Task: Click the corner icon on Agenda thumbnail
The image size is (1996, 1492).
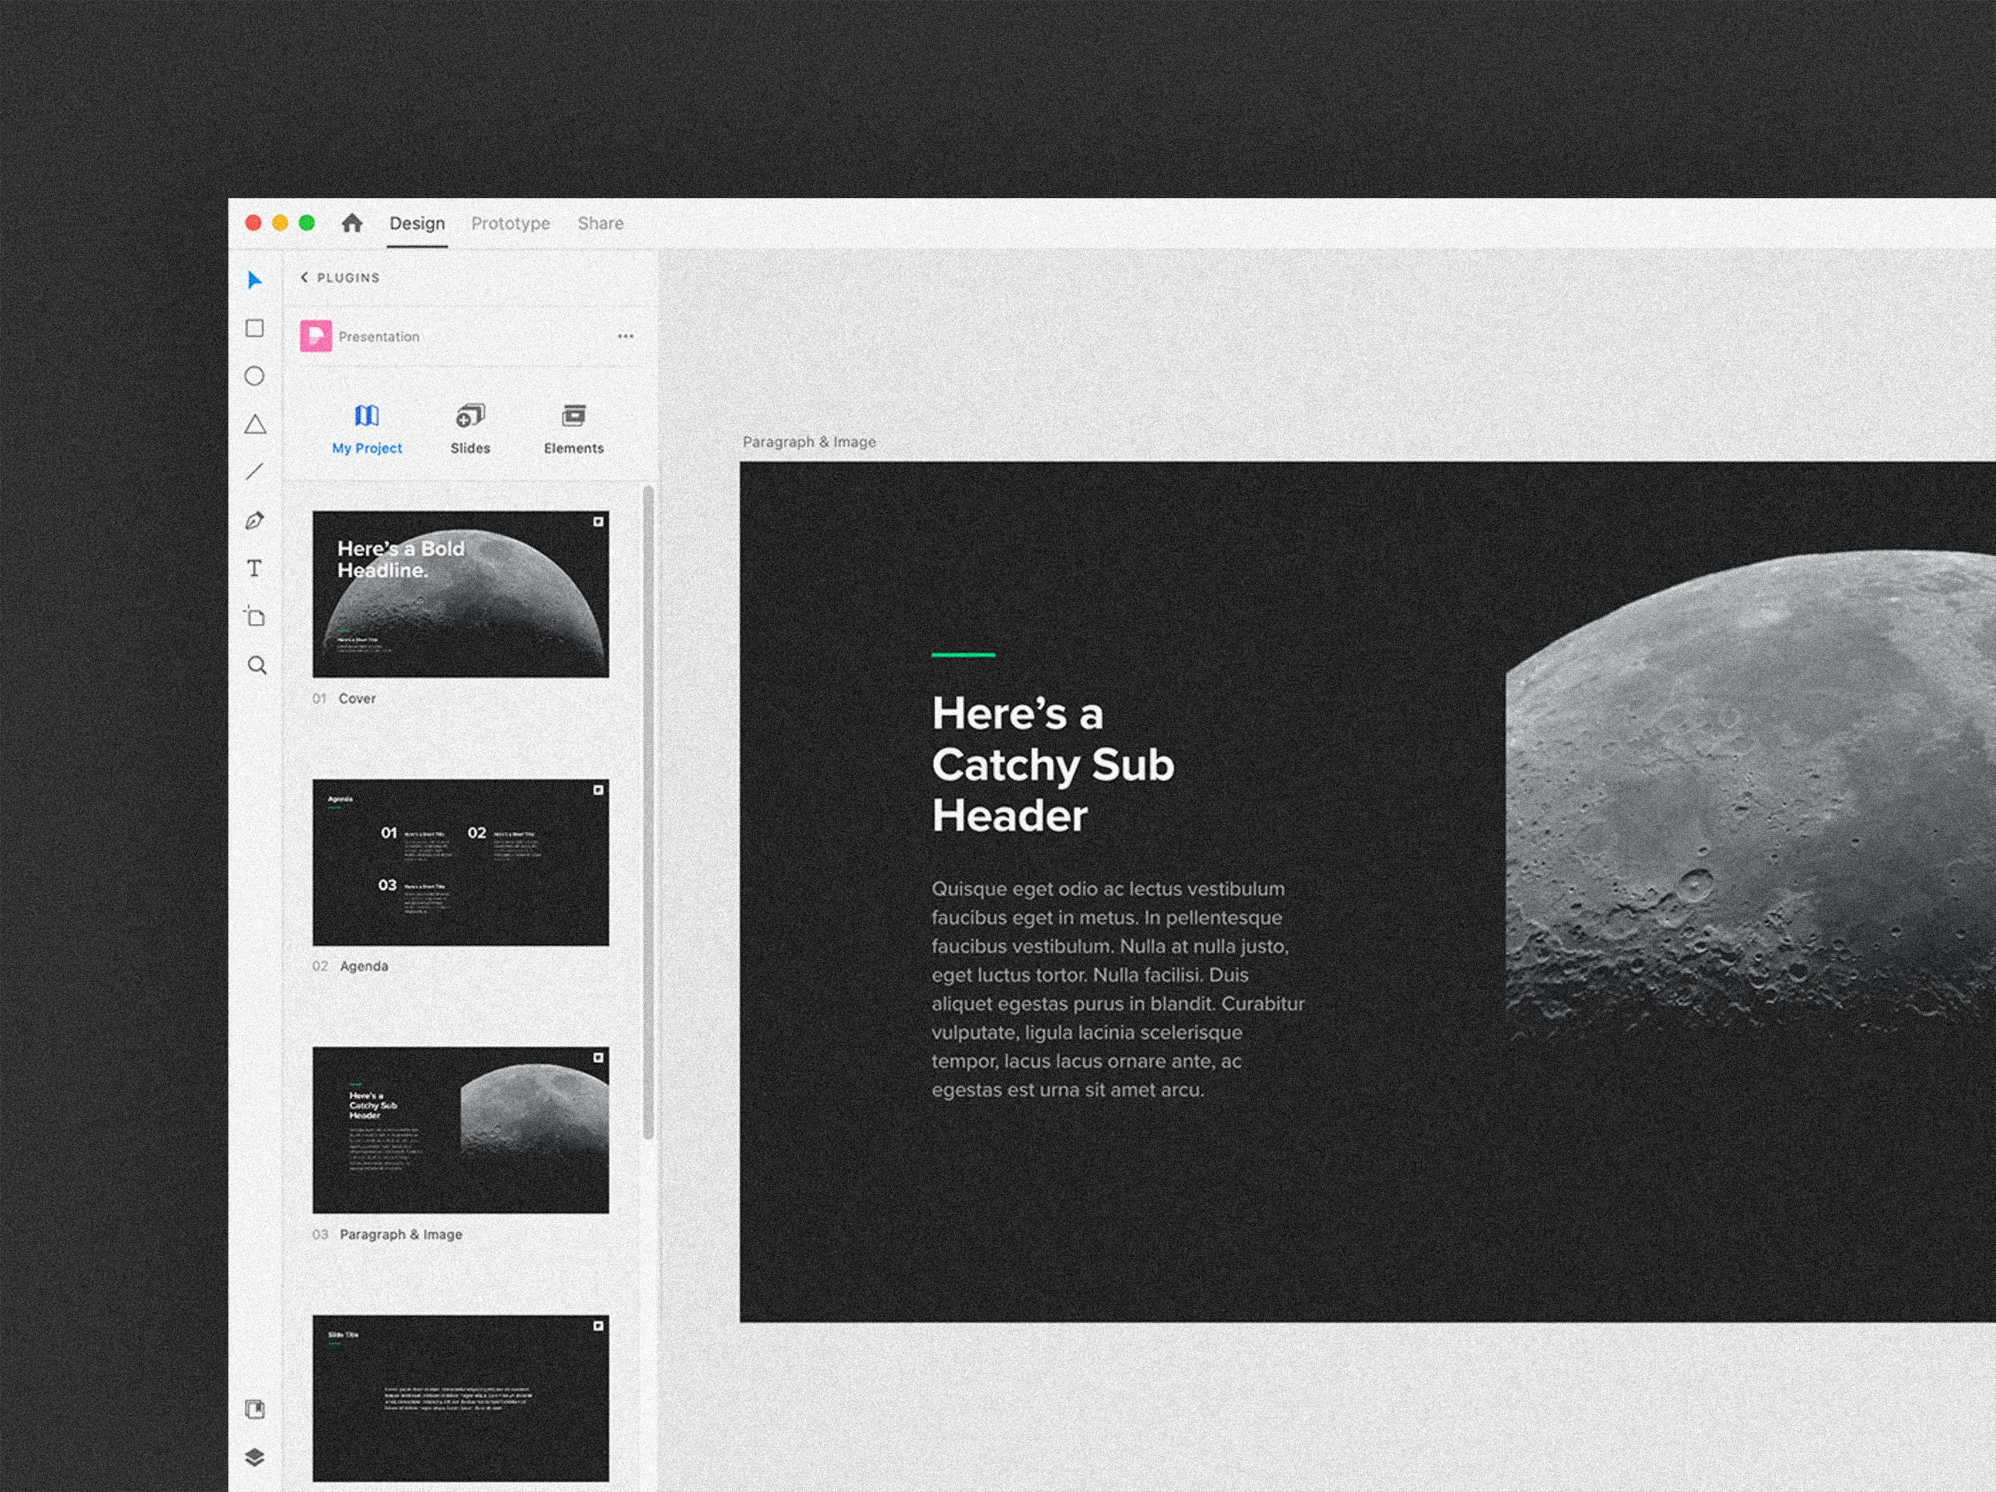Action: click(x=598, y=790)
